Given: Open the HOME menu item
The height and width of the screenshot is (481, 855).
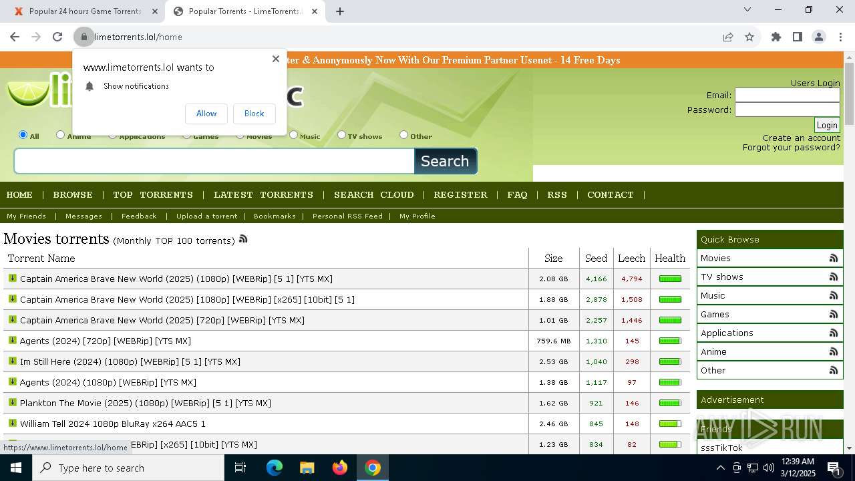Looking at the screenshot, I should tap(19, 194).
